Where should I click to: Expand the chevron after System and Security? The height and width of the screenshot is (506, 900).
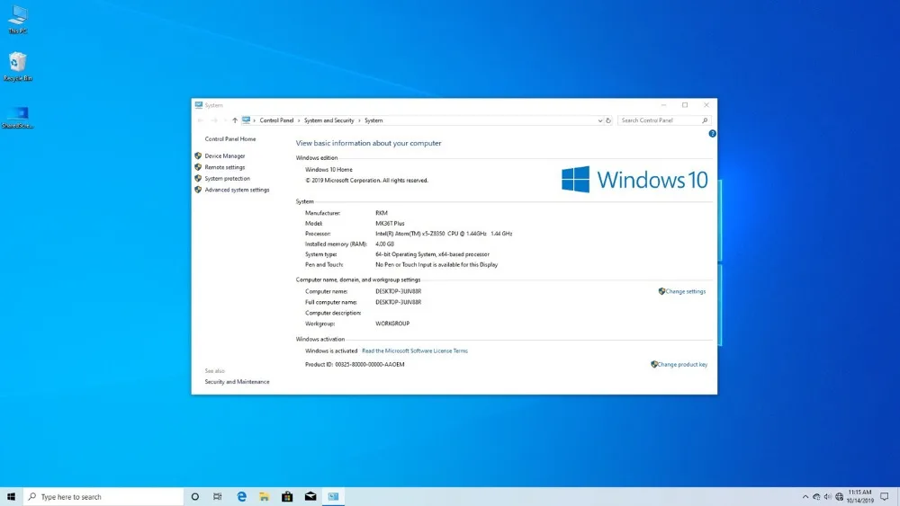coord(359,121)
